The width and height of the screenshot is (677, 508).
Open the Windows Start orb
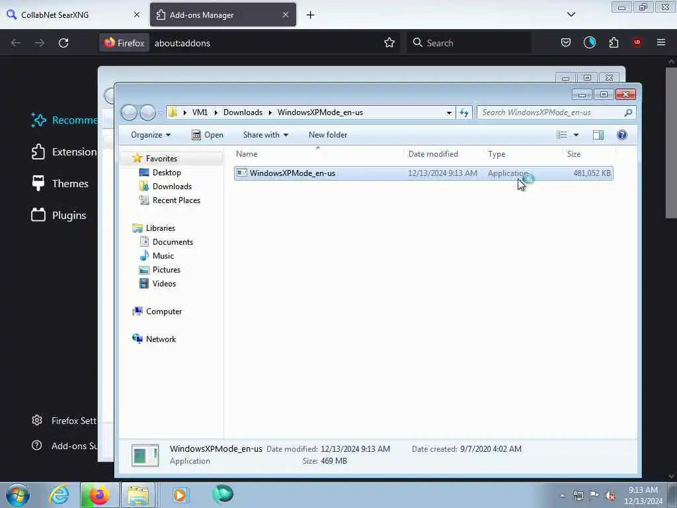click(18, 495)
